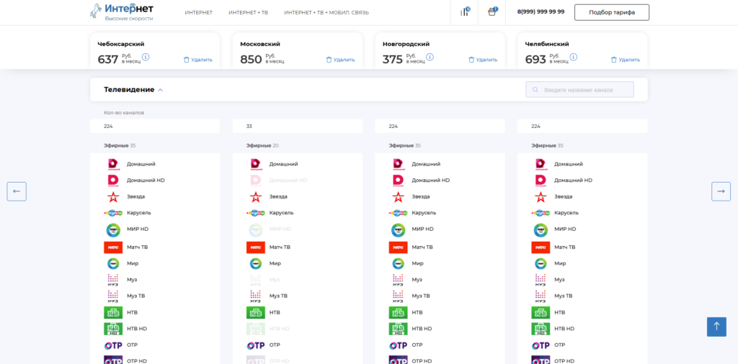Click Муз ТВ logo in Новгородский column
Viewport: 738px width, 364px height.
click(398, 296)
